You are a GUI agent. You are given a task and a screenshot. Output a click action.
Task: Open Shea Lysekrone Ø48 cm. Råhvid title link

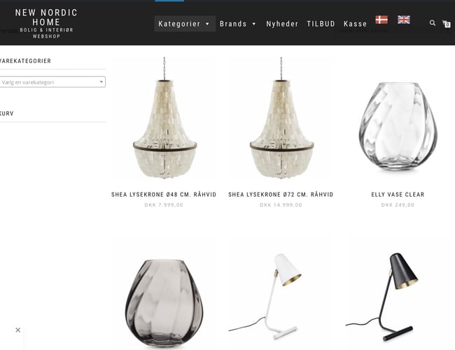(x=164, y=195)
